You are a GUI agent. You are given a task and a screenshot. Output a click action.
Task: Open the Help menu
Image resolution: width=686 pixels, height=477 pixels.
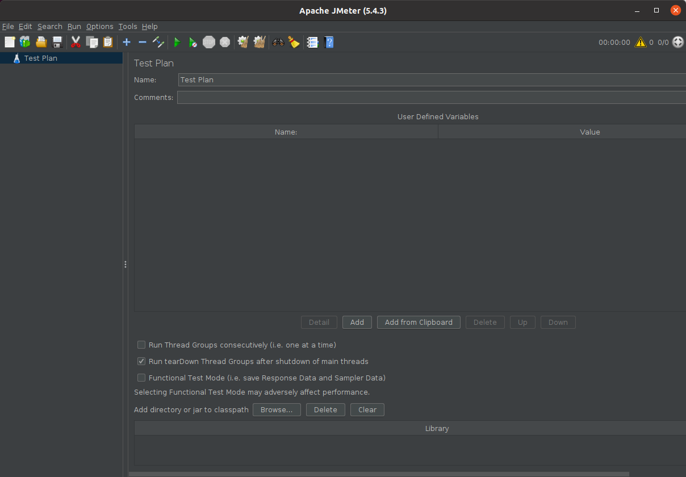tap(150, 26)
